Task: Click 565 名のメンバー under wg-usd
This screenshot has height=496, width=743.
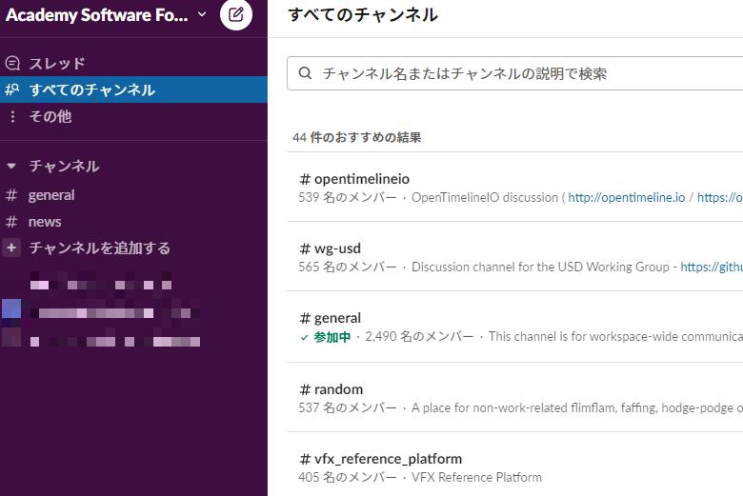Action: 348,267
